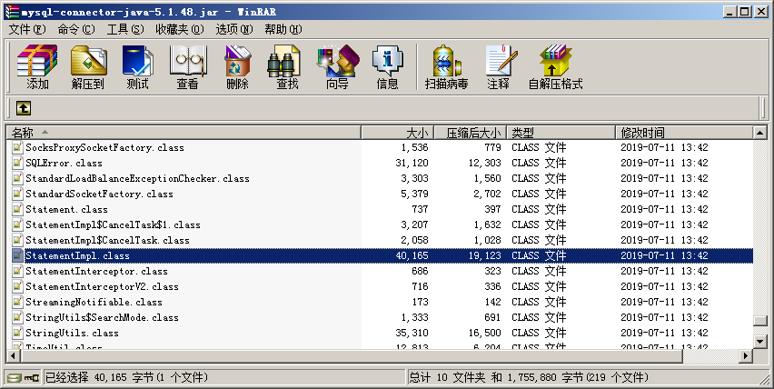774x389 pixels.
Task: Sort by 大小 column header
Action: [x=398, y=133]
